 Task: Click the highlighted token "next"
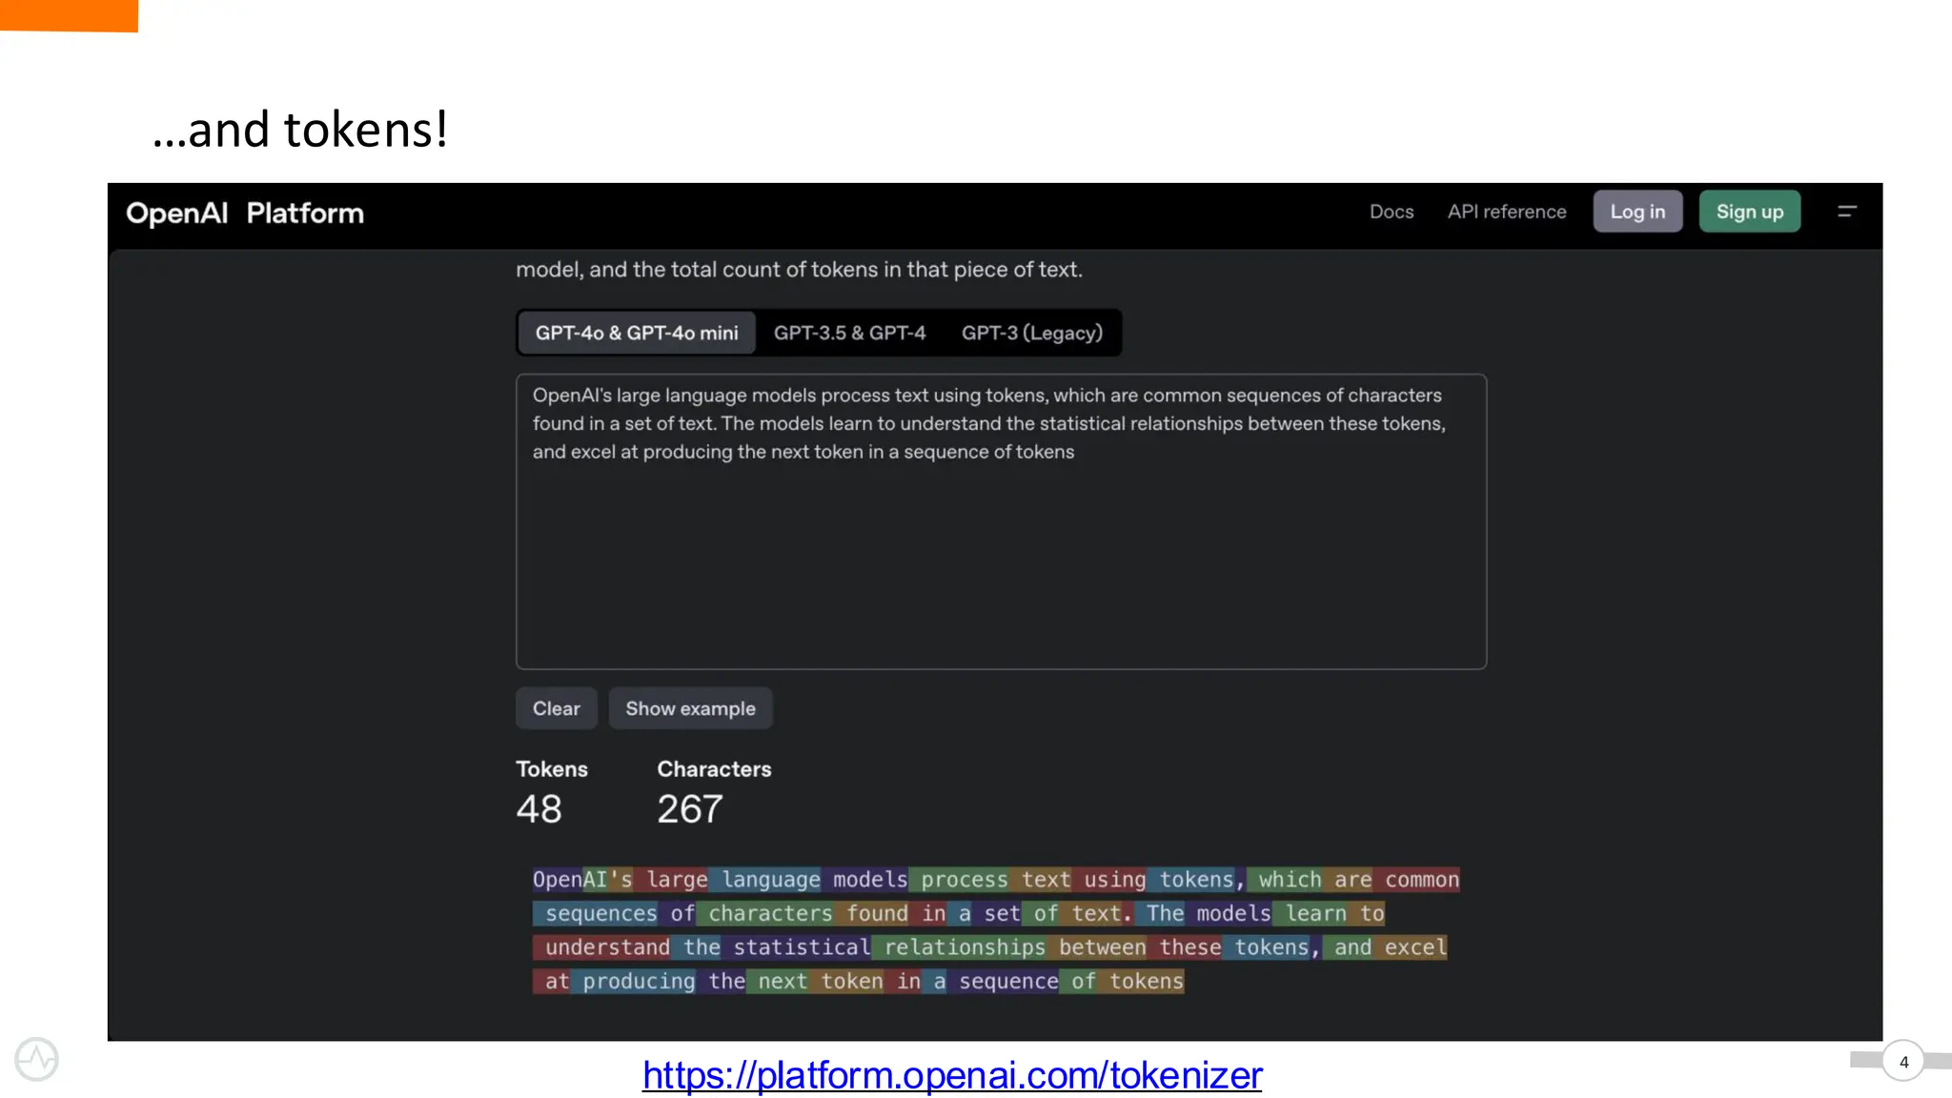point(777,981)
